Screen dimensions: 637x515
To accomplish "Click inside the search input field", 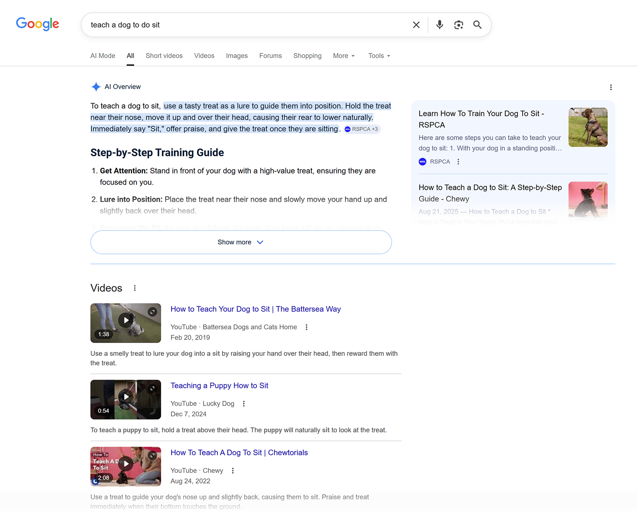I will (239, 25).
